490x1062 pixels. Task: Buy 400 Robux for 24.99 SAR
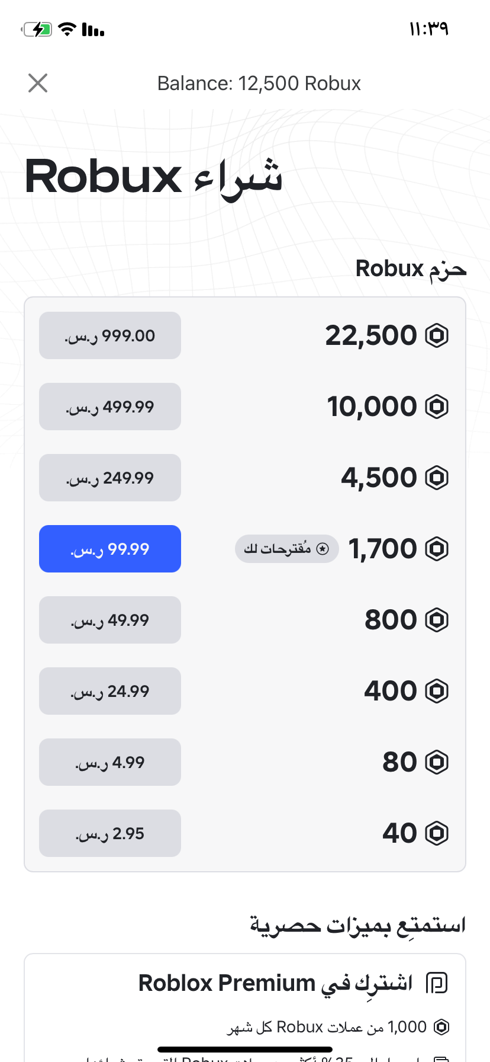[110, 691]
